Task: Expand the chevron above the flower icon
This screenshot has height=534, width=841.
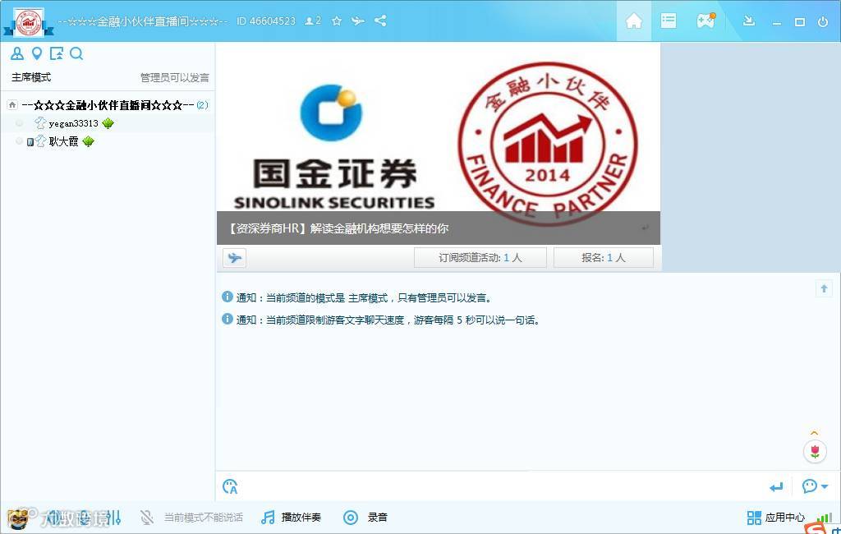Action: click(x=814, y=433)
